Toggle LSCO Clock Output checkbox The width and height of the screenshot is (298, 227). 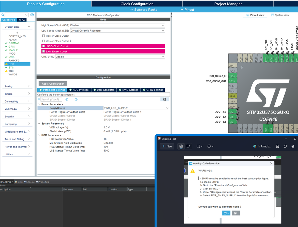[x=44, y=46]
